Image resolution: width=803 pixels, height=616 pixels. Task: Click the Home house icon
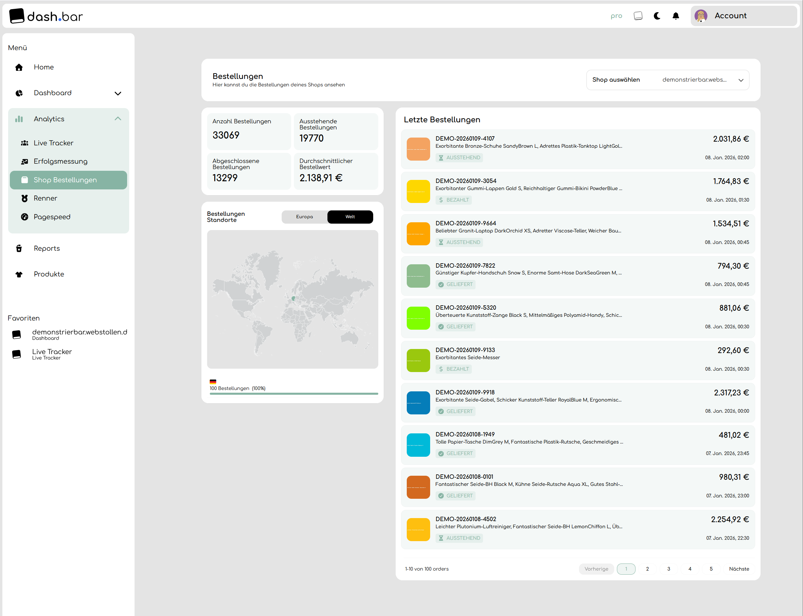(x=19, y=67)
